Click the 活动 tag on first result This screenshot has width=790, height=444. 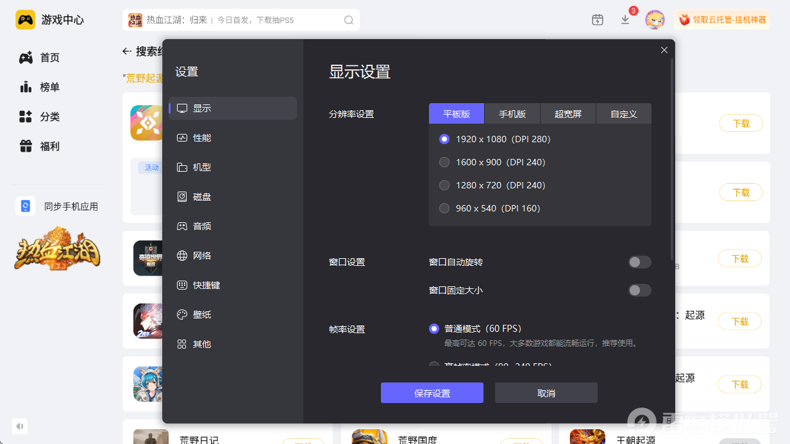[x=151, y=168]
